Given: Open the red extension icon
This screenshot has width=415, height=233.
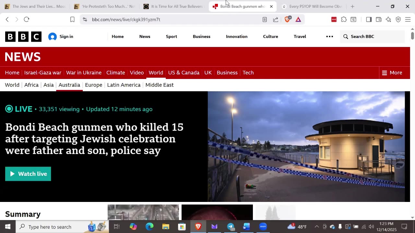Looking at the screenshot, I should (334, 19).
